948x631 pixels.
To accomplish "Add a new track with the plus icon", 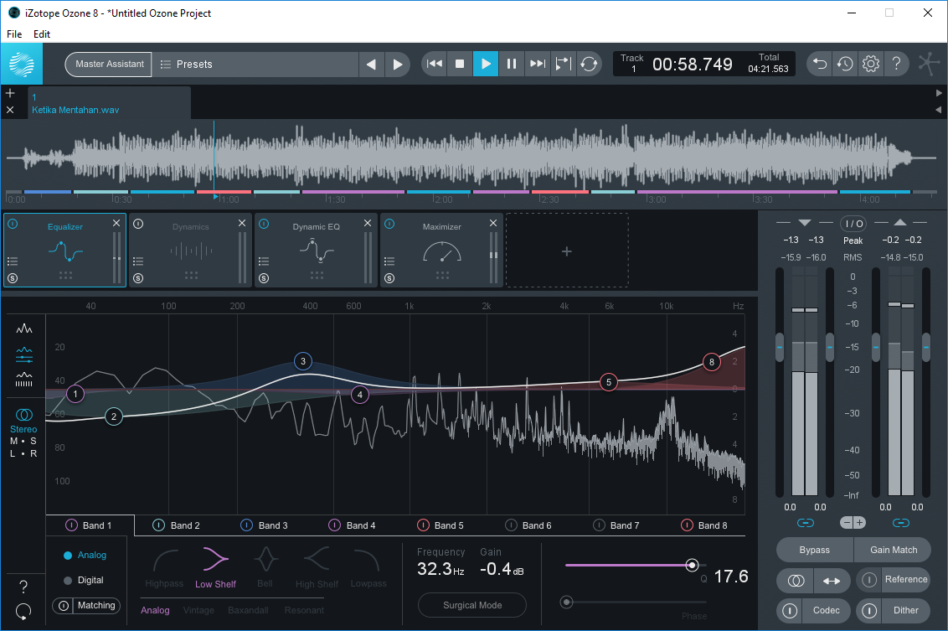I will pos(10,93).
